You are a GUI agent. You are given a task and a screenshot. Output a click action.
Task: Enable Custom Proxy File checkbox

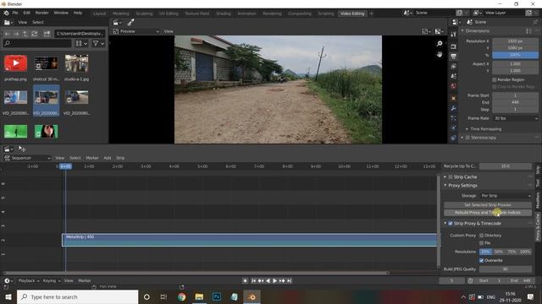coord(482,243)
